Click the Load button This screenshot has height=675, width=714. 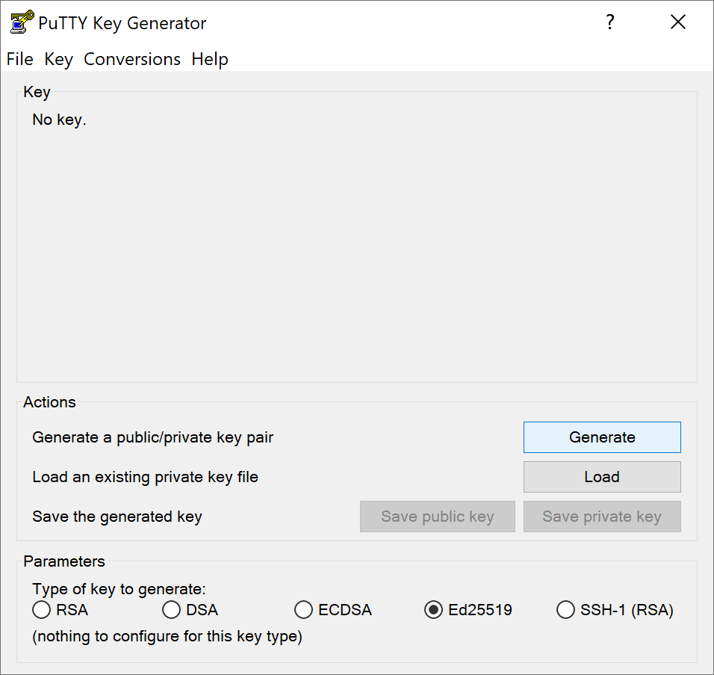pyautogui.click(x=602, y=477)
